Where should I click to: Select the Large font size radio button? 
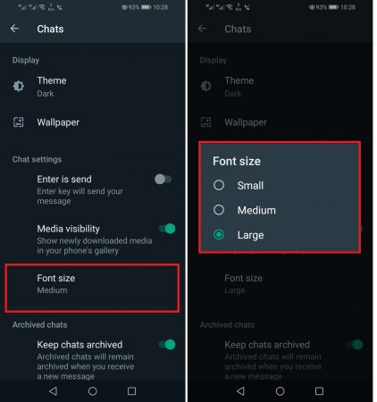(x=219, y=235)
